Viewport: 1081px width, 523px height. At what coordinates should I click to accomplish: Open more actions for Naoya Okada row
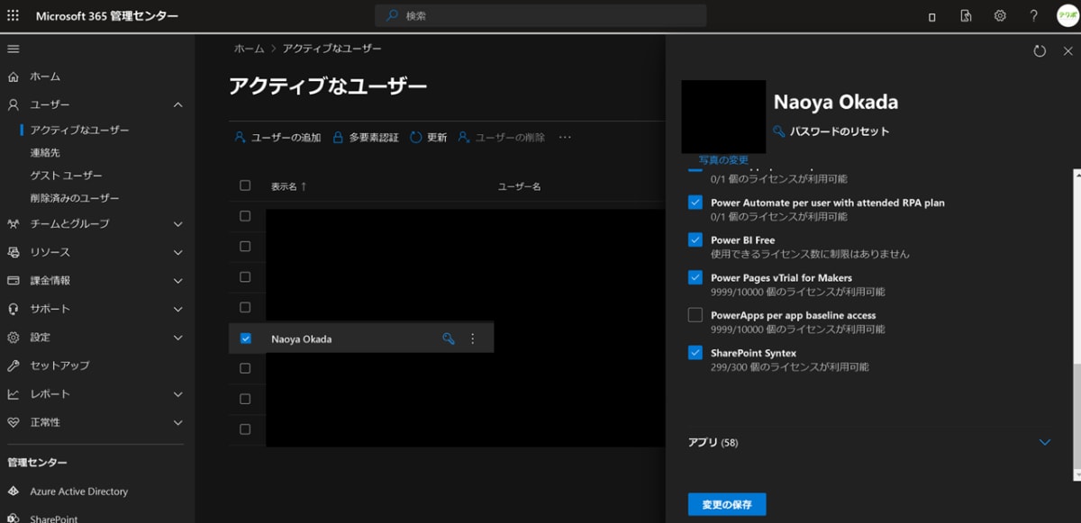[473, 338]
